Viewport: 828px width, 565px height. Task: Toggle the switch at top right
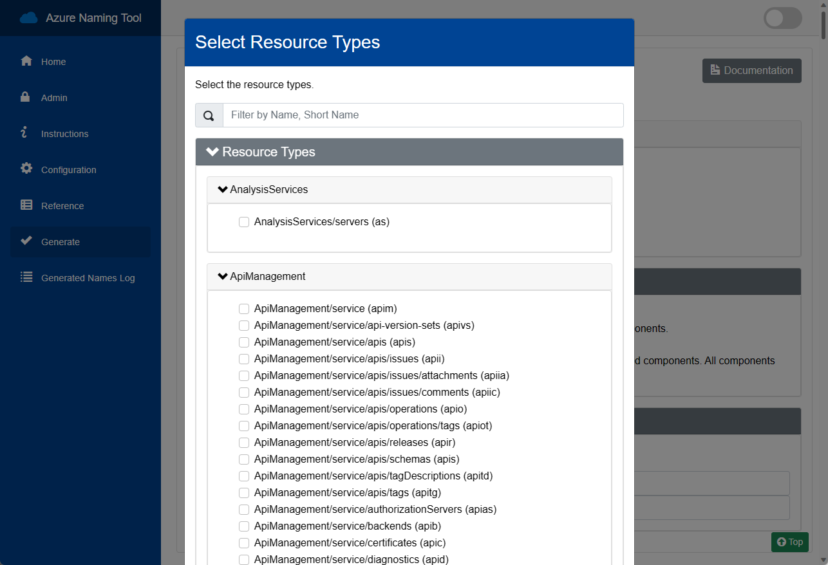[x=782, y=18]
